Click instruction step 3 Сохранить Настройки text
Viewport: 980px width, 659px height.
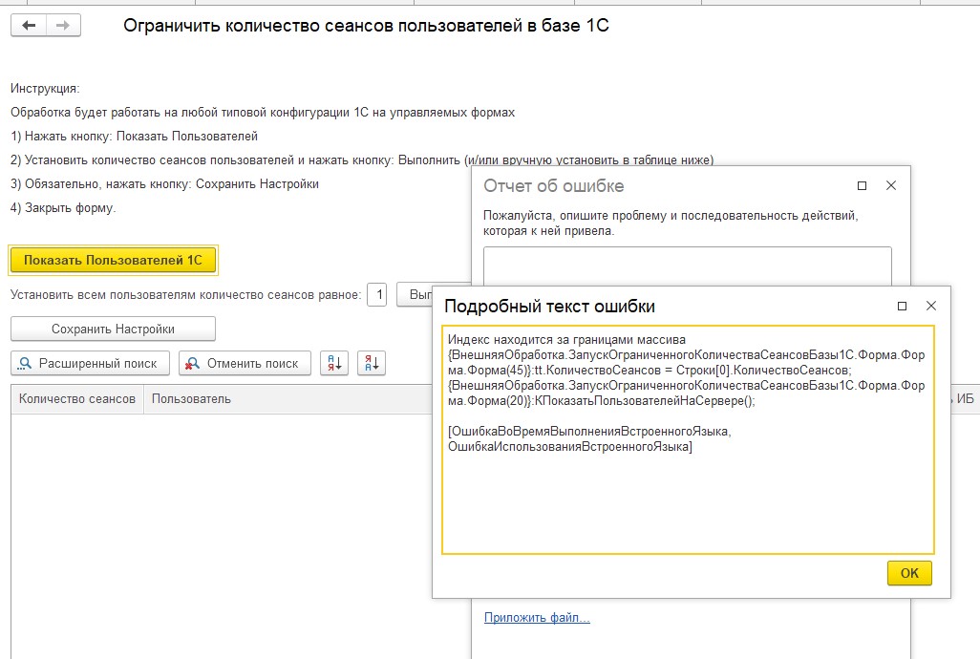tap(164, 184)
